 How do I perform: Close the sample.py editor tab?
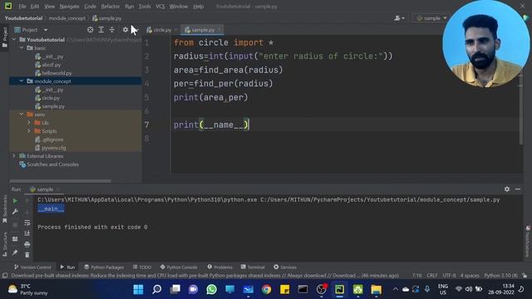click(x=219, y=30)
